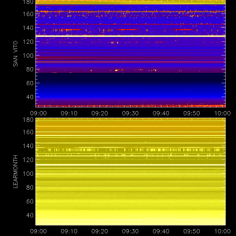Screen dimensions: 236x236
Task: Click 10:00 time label under Learmonth plot
Action: 222,231
